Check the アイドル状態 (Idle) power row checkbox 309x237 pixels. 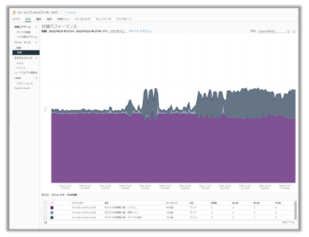tap(45, 217)
